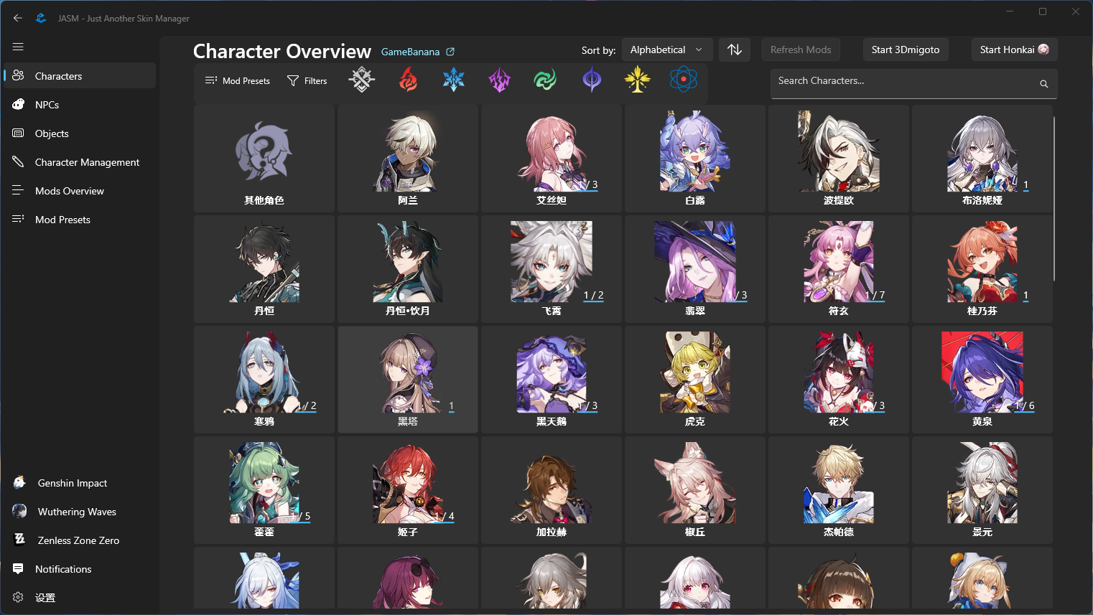
Task: Filter by the blue atom element icon
Action: point(684,80)
